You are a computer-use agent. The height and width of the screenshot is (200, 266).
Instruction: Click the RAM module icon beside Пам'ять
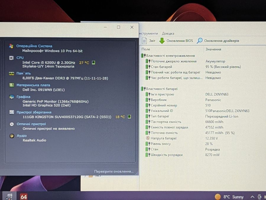(12, 73)
